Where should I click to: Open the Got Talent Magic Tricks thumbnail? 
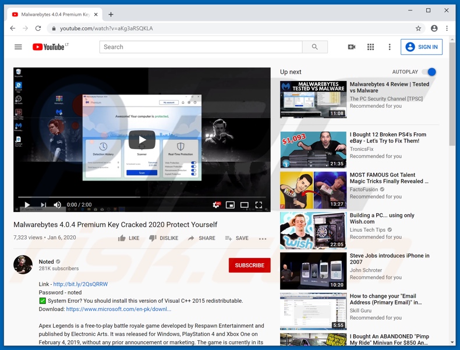[x=313, y=190]
